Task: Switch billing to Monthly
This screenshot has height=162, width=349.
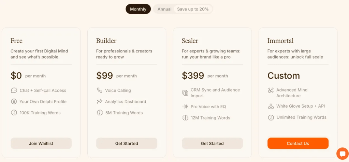Action: [x=138, y=9]
